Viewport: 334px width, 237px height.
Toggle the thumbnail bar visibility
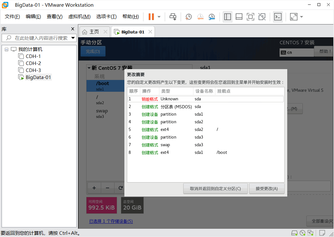239,17
